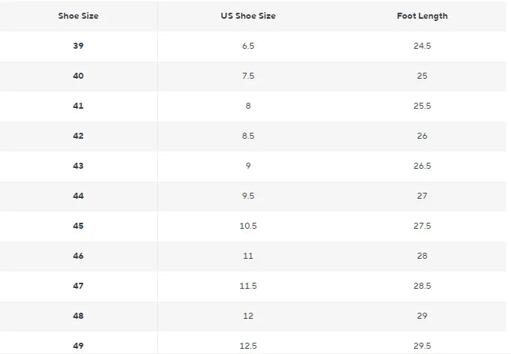The width and height of the screenshot is (511, 354).
Task: Select shoe size 48 cell
Action: click(x=79, y=316)
